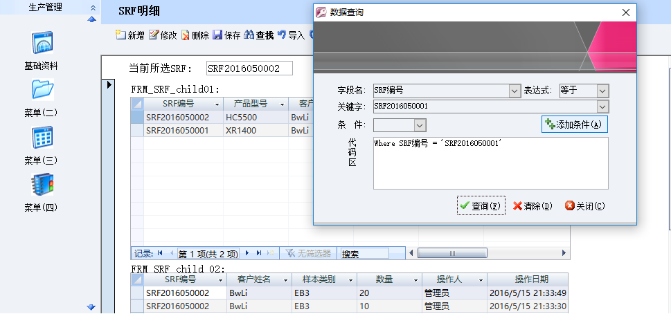The width and height of the screenshot is (671, 332).
Task: Click scrollbar left arrow of child01
Action: (x=411, y=253)
